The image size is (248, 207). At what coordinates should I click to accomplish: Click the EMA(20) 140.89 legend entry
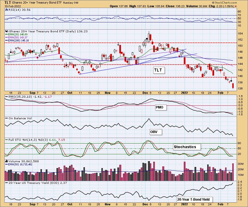tap(16, 34)
